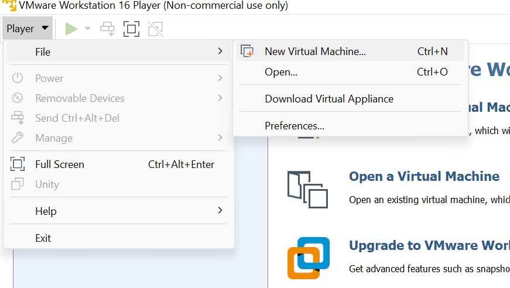Click 'Open an existing virtual machine' description text
Screen dimensions: 510x288
pyautogui.click(x=429, y=200)
